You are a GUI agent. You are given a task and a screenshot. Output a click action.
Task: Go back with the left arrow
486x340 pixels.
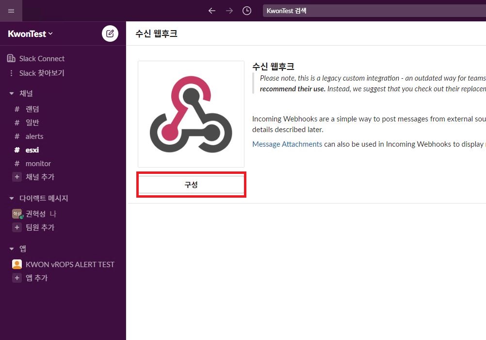click(x=212, y=11)
